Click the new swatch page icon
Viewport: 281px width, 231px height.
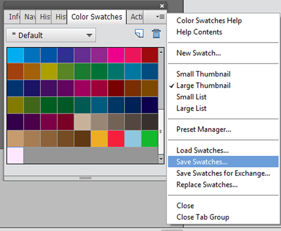tap(139, 34)
